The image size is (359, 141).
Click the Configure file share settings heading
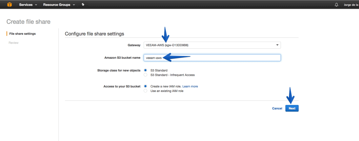(x=95, y=34)
